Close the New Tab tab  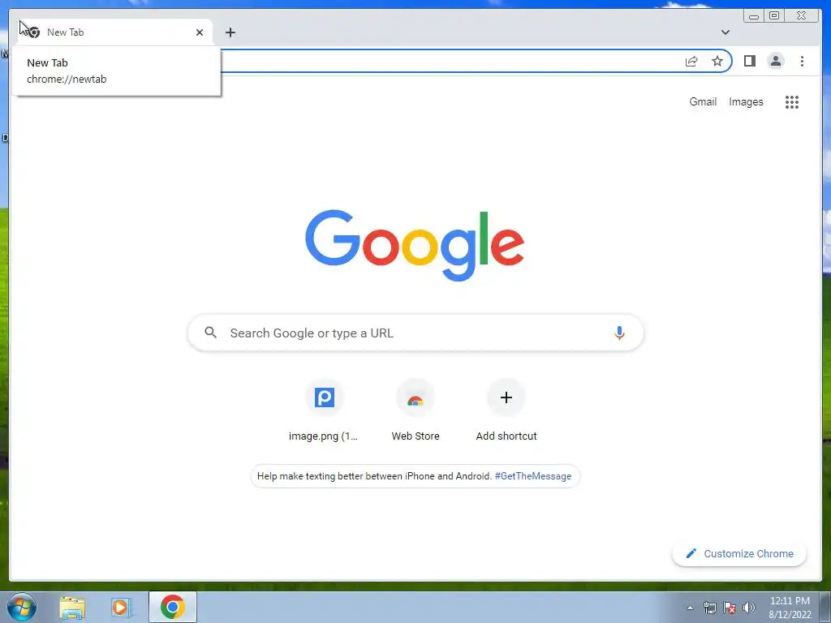click(x=200, y=32)
